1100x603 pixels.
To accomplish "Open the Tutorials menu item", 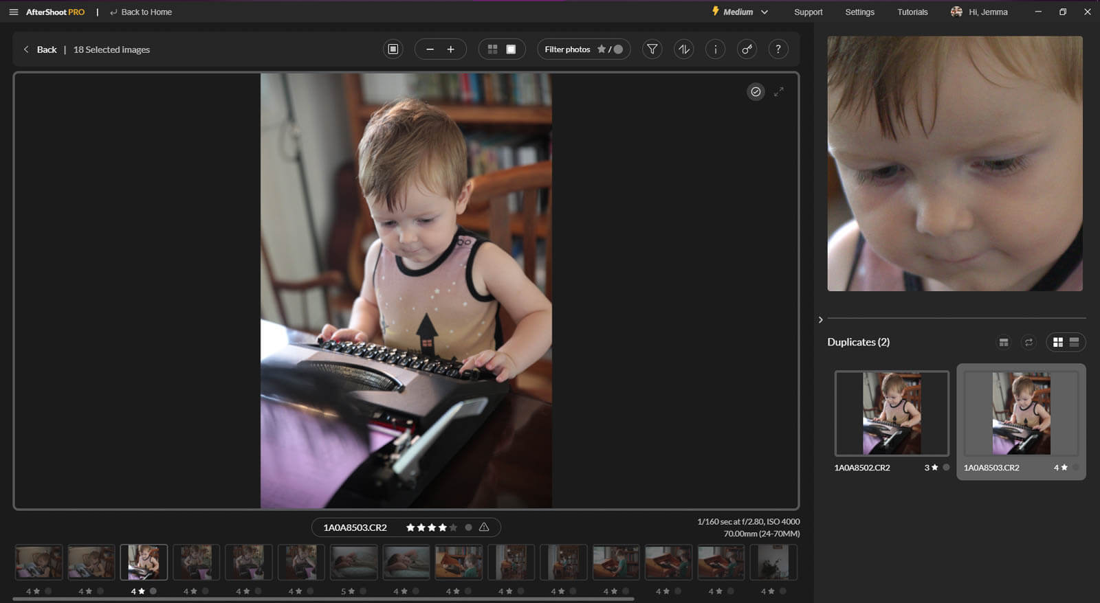I will pos(912,12).
